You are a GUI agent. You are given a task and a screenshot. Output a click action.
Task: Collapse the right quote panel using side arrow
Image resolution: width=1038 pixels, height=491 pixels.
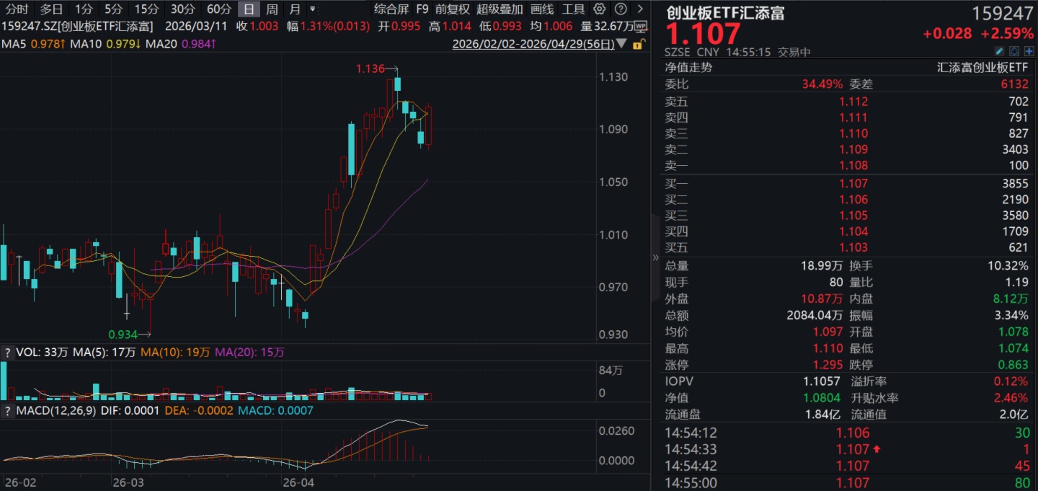(x=655, y=257)
